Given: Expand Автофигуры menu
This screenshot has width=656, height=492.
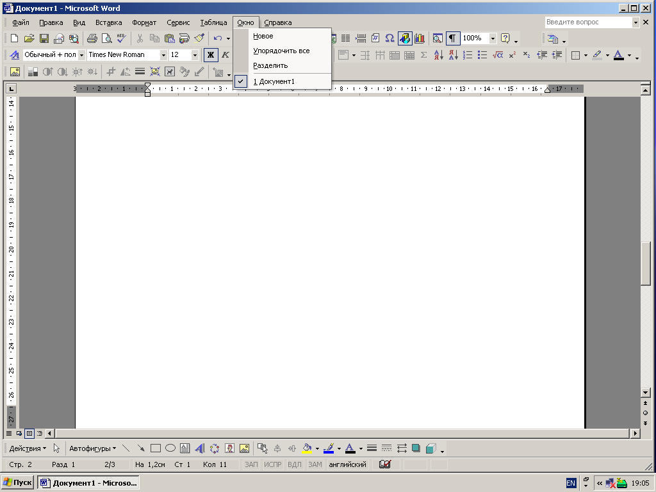Looking at the screenshot, I should click(x=92, y=448).
